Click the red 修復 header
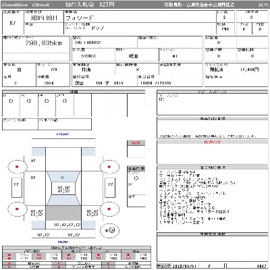The height and width of the screenshot is (270, 270). 136,143
